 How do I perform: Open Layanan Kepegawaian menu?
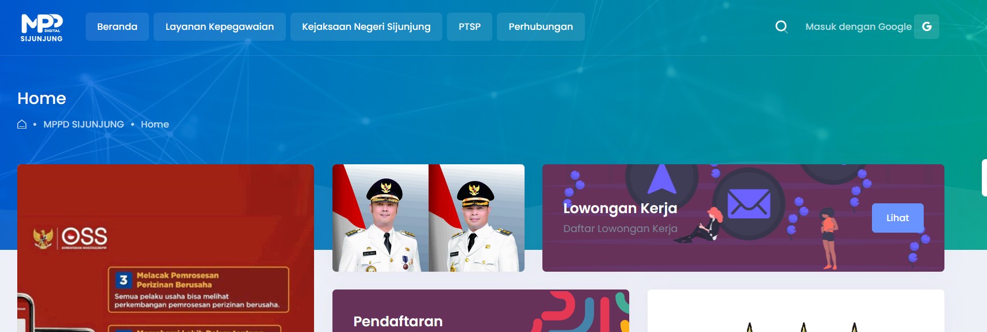click(x=220, y=26)
